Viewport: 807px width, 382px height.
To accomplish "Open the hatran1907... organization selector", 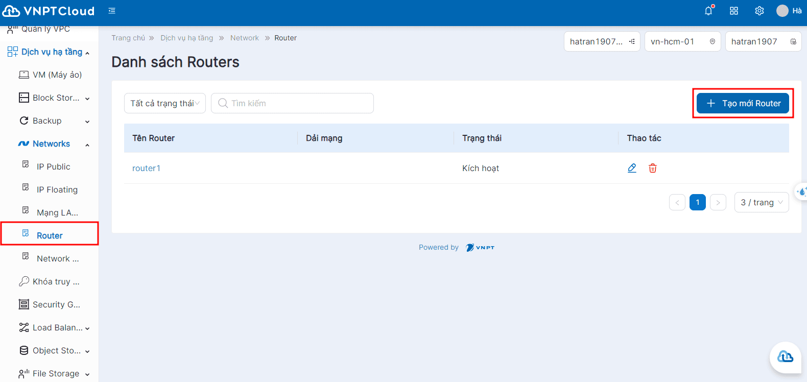I will click(x=602, y=41).
